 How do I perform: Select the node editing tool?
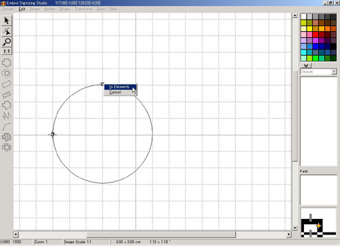tap(7, 31)
